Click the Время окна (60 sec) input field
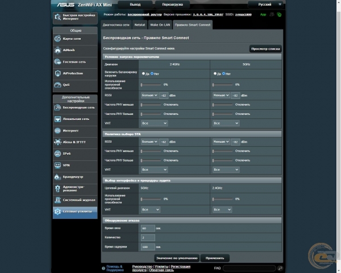 [x=148, y=228]
